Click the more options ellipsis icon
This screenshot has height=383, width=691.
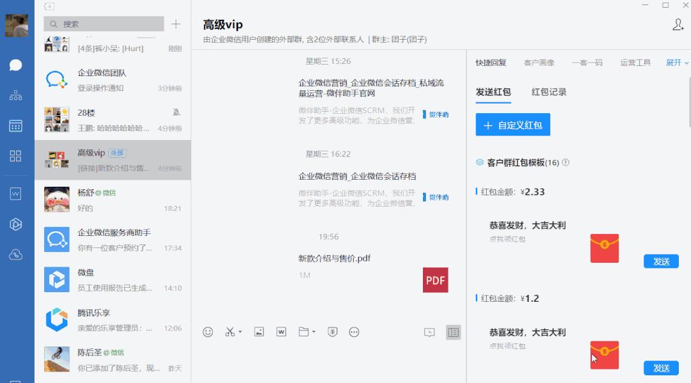(354, 332)
